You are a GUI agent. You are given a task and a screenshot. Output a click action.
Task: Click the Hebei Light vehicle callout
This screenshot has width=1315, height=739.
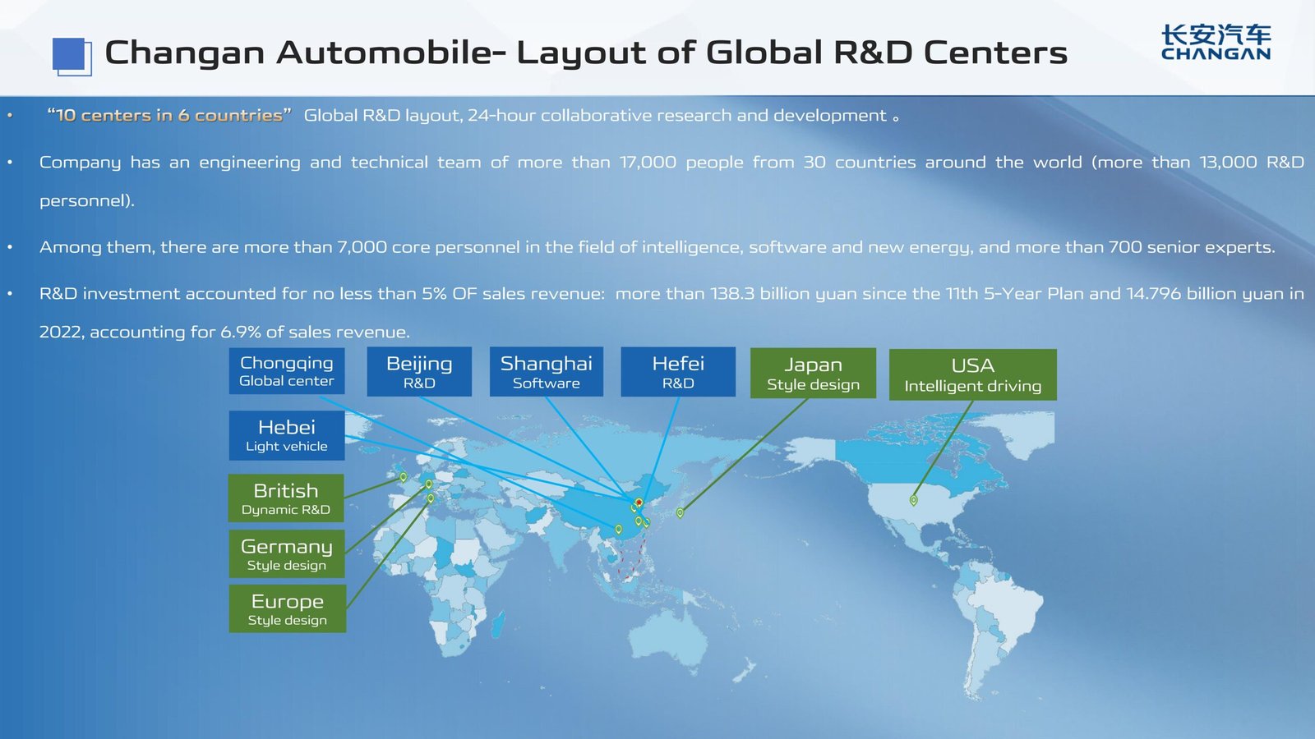click(x=286, y=434)
